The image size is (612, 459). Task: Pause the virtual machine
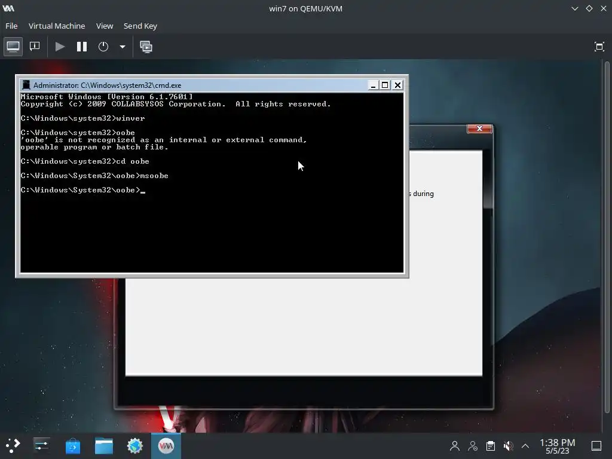pyautogui.click(x=81, y=47)
